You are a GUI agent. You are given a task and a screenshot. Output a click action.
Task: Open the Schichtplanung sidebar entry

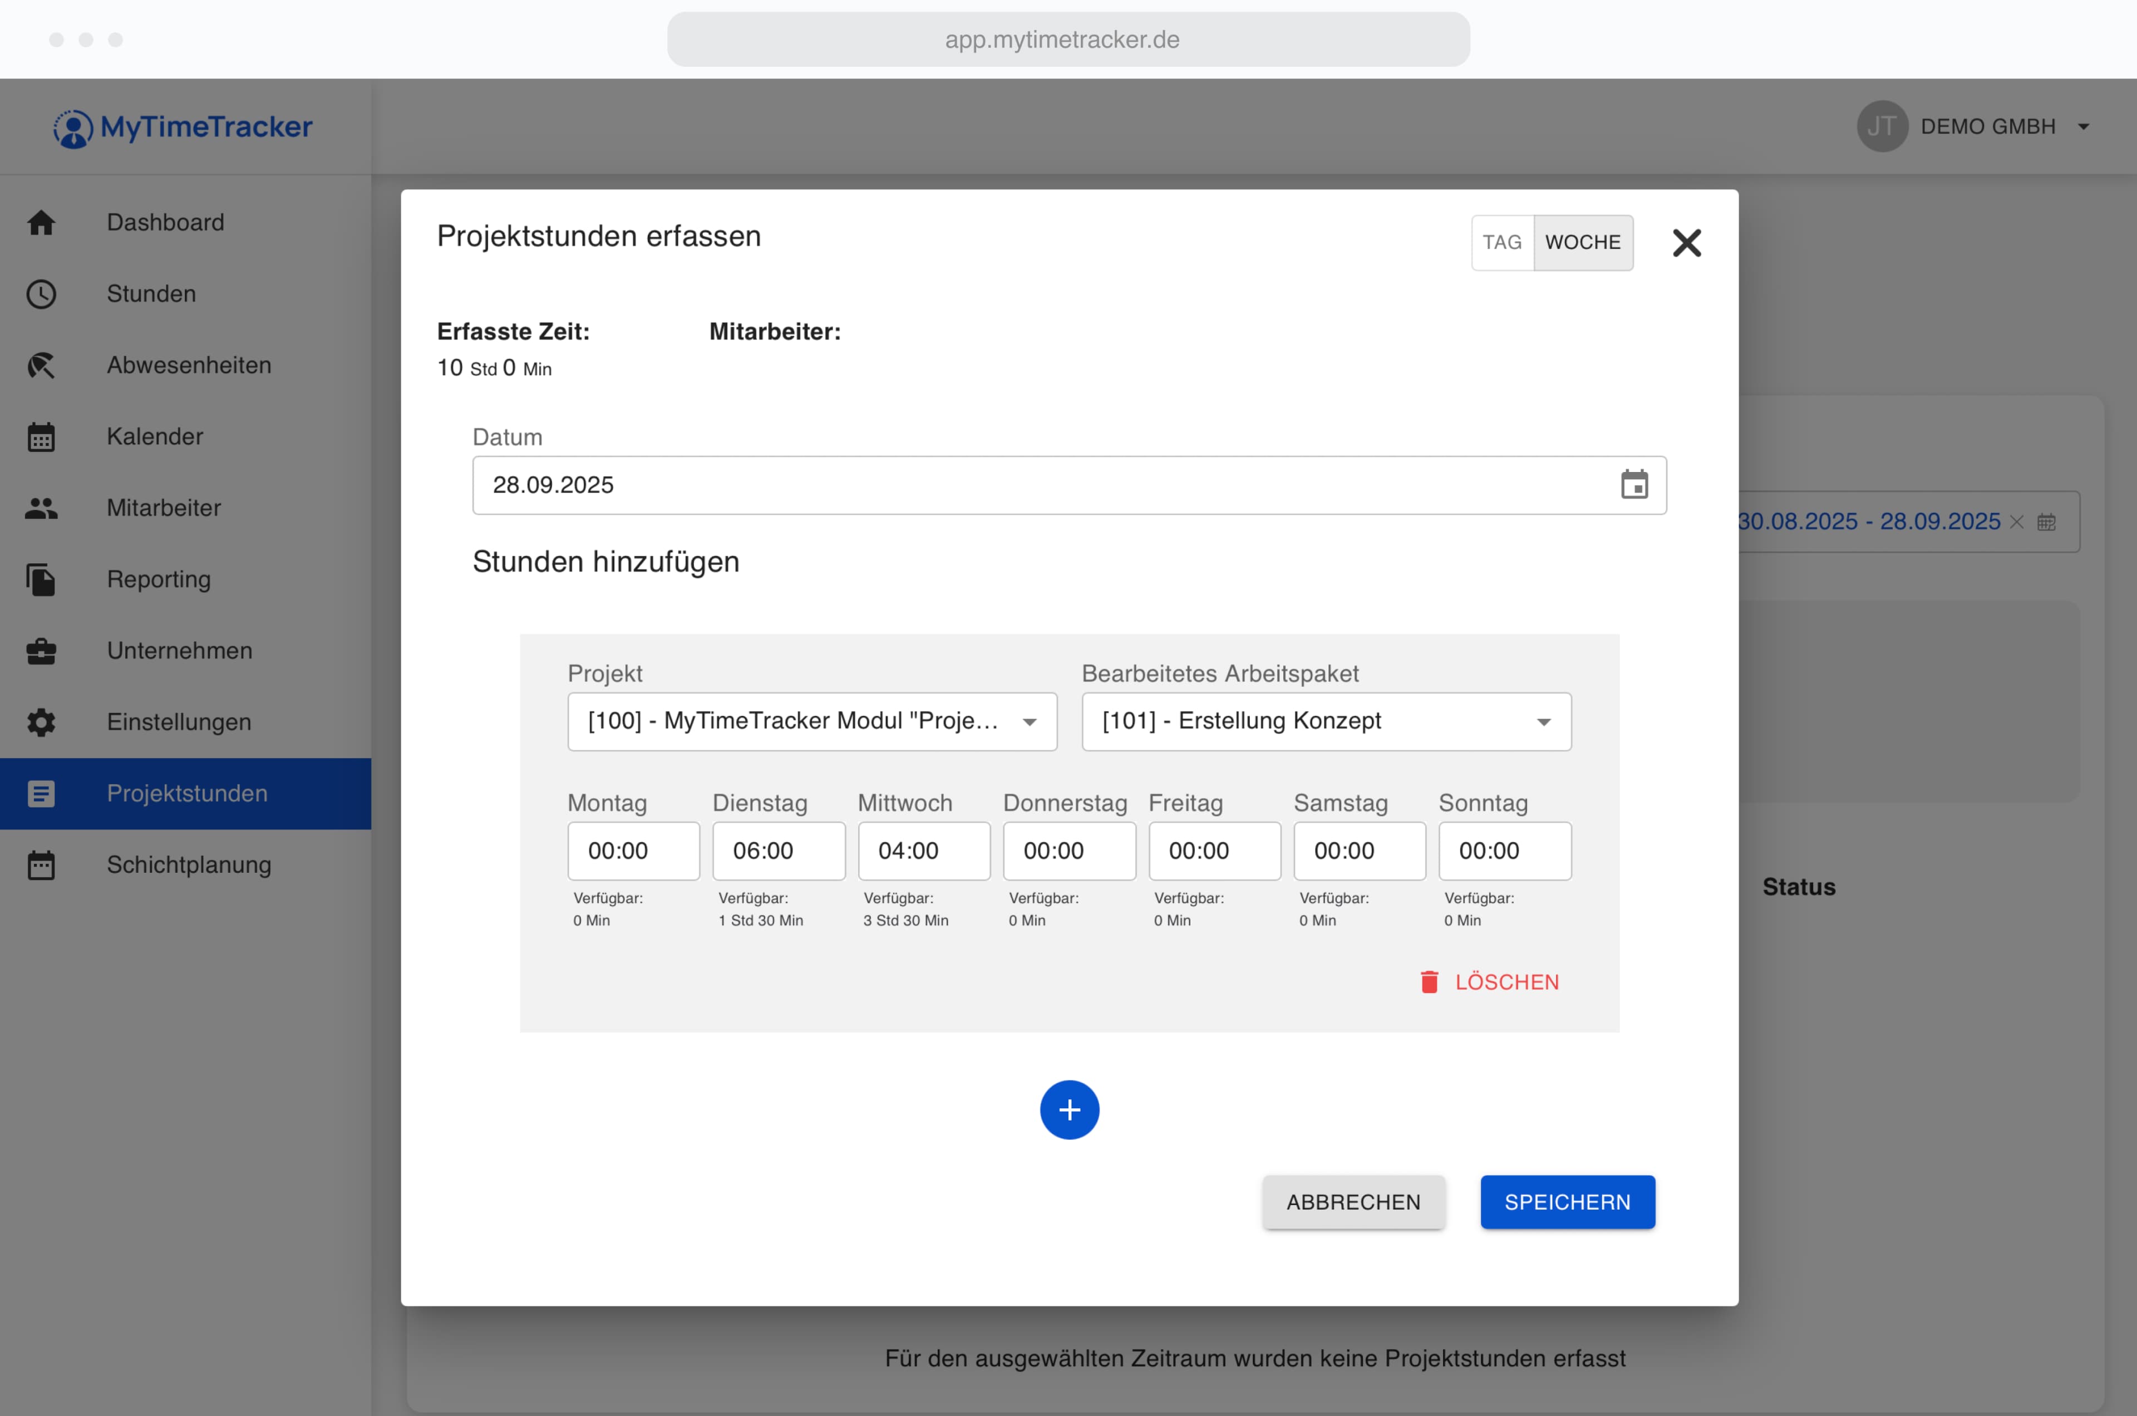[x=188, y=864]
